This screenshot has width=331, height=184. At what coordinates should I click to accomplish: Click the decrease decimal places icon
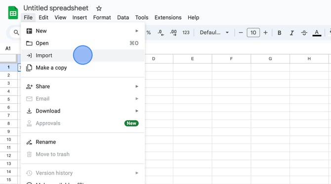(161, 32)
